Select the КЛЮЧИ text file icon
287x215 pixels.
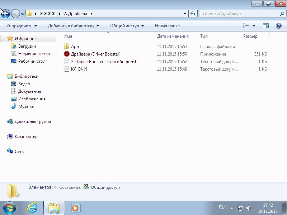(67, 69)
